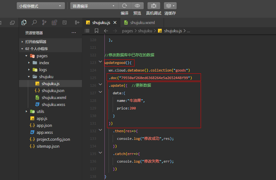Click the 编译 label under refresh
Viewport: 276px width, 180px height.
[x=125, y=13]
